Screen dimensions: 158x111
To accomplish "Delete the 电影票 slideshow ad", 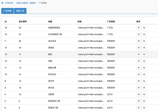I will pos(144,94).
